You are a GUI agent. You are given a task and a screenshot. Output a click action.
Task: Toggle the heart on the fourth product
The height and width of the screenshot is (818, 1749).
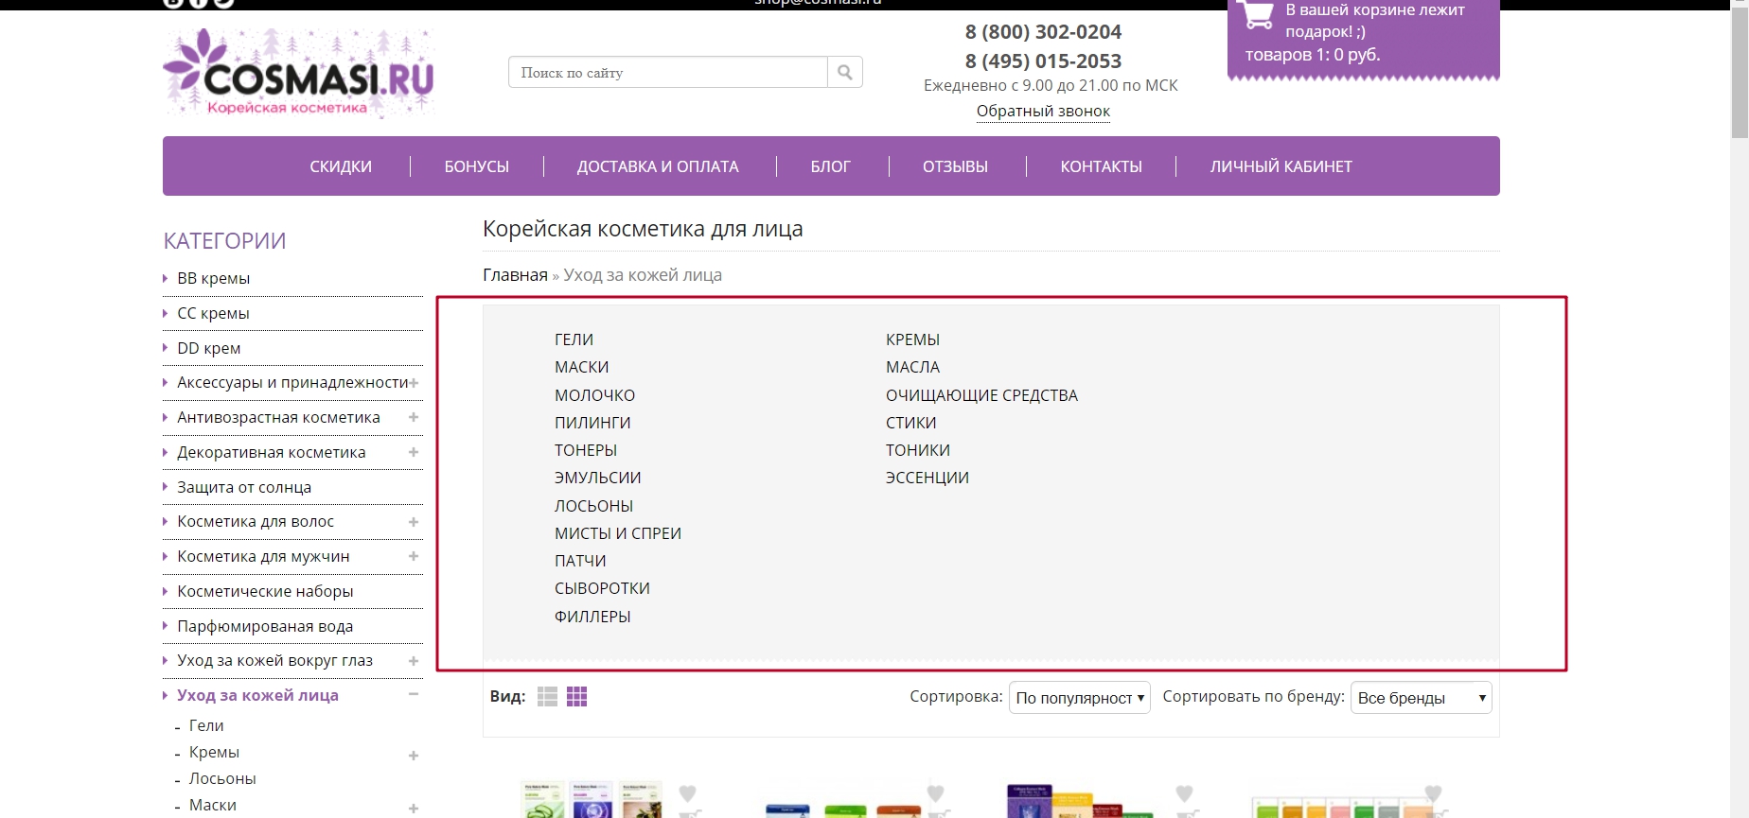[x=1433, y=793]
